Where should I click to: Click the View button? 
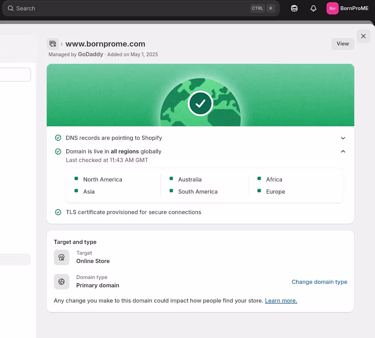(x=342, y=44)
